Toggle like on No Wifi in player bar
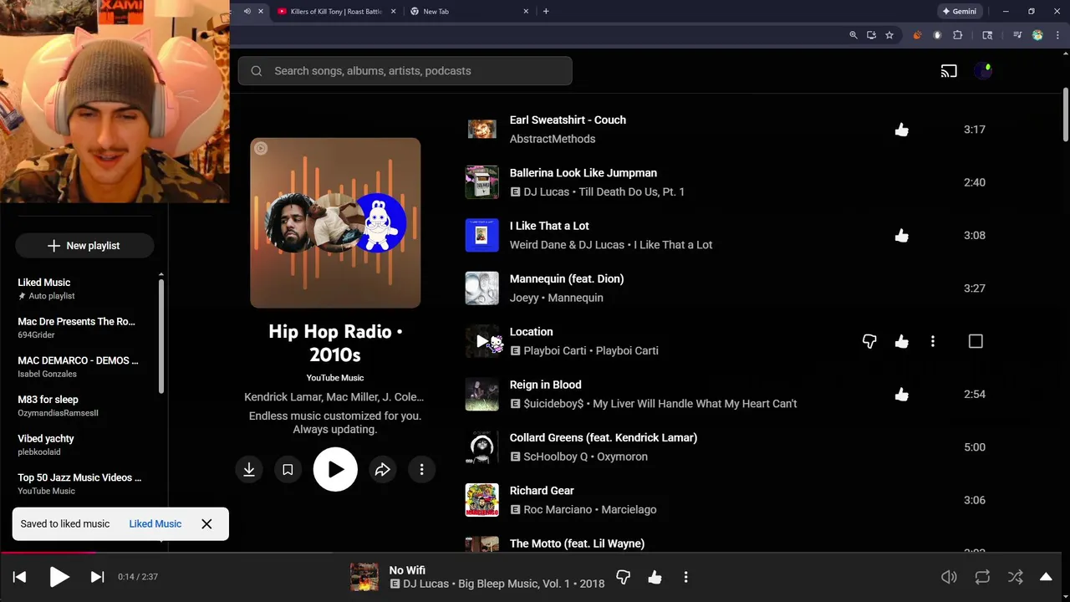Viewport: 1070px width, 602px height. (x=655, y=577)
